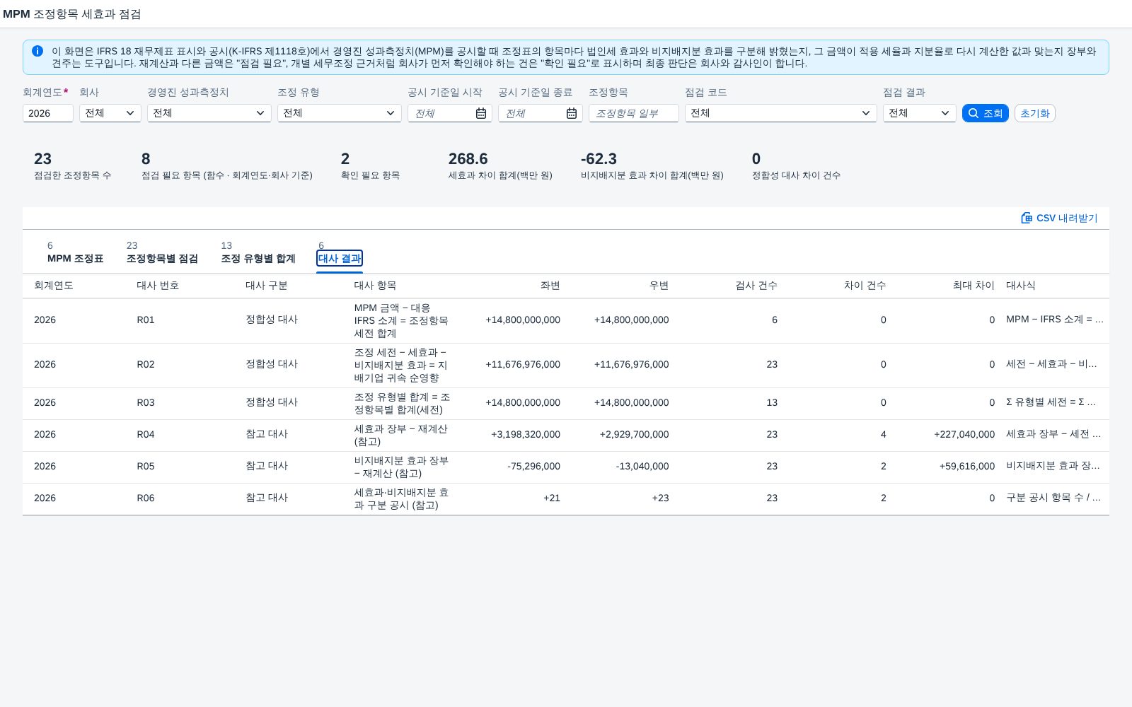Screen dimensions: 1132x707
Task: Click the CSV 내려받기 export button
Action: [1059, 218]
